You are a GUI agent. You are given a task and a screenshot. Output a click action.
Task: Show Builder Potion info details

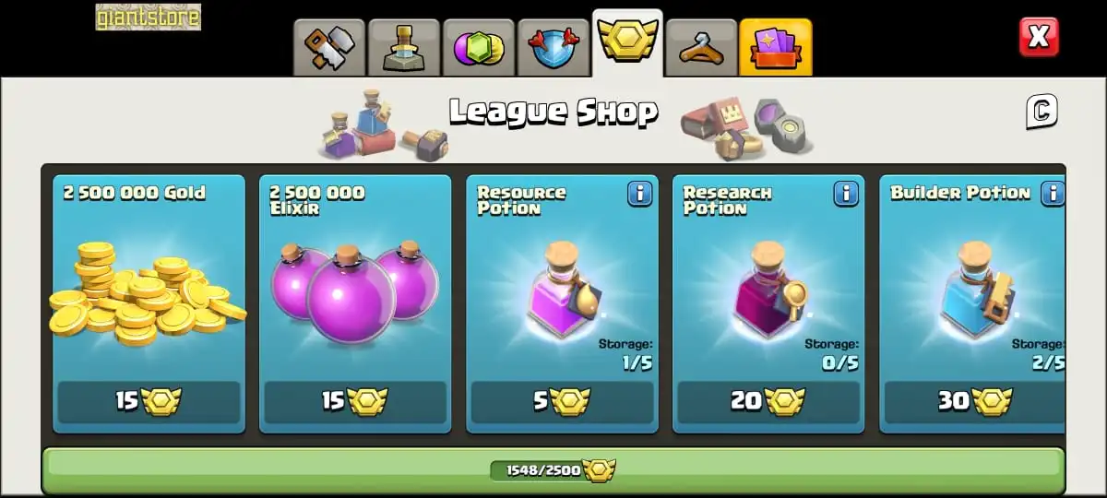(1053, 194)
